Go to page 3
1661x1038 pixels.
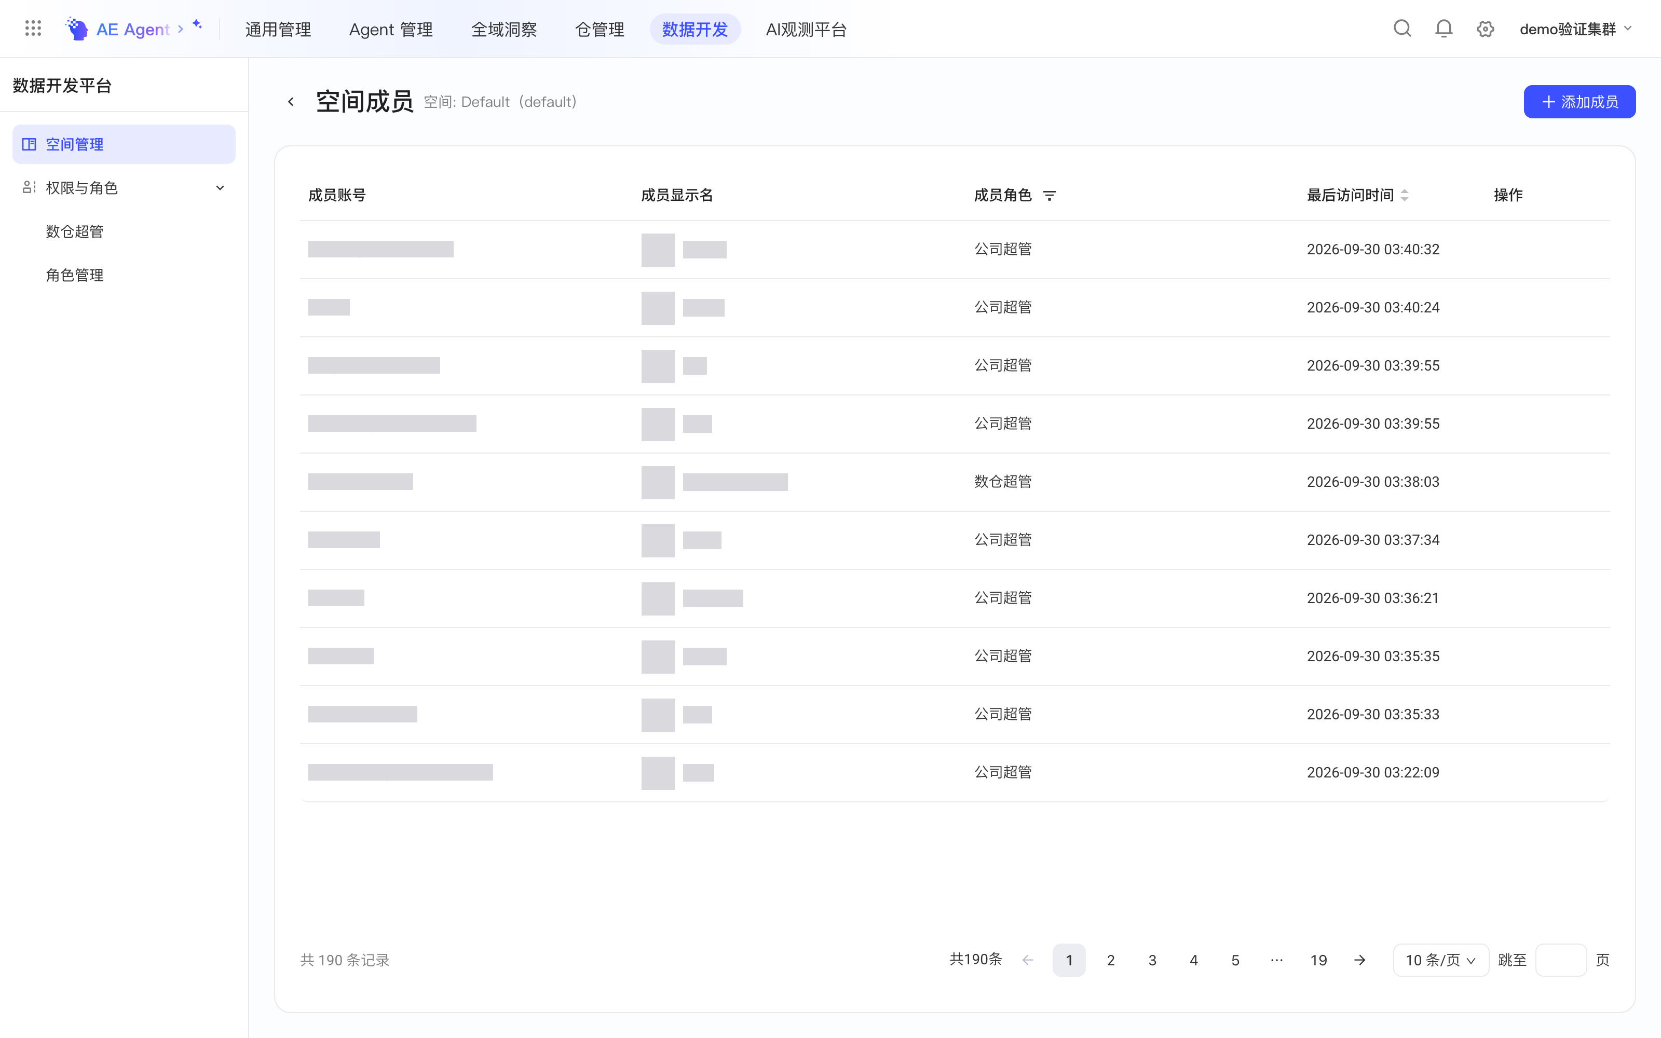point(1152,960)
